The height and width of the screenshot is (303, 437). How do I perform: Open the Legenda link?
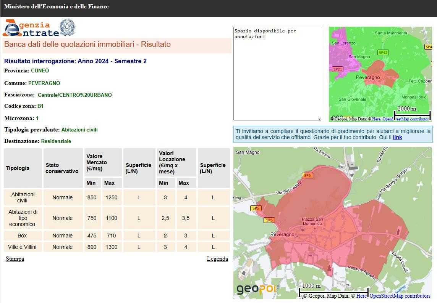click(217, 259)
